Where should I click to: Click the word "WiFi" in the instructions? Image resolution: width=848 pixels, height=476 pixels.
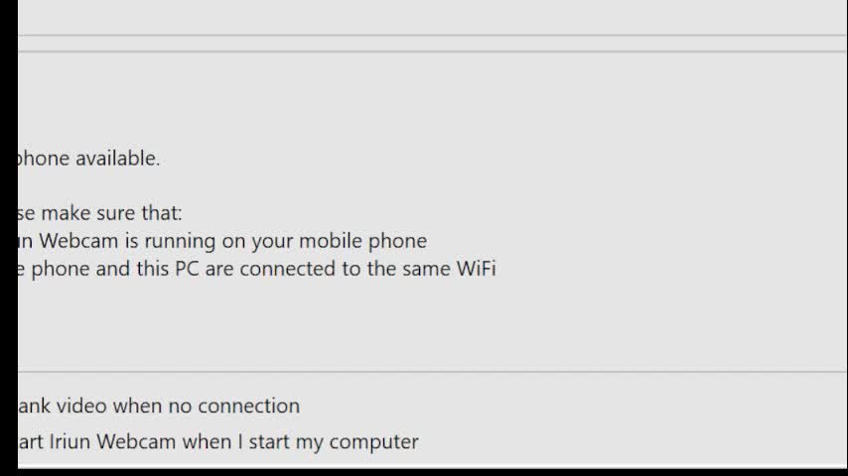coord(476,269)
